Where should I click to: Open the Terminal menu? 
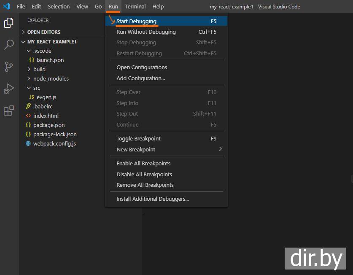coord(135,6)
